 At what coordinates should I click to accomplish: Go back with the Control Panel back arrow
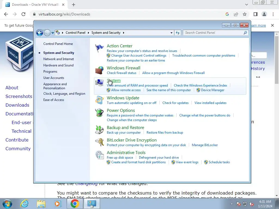40,33
